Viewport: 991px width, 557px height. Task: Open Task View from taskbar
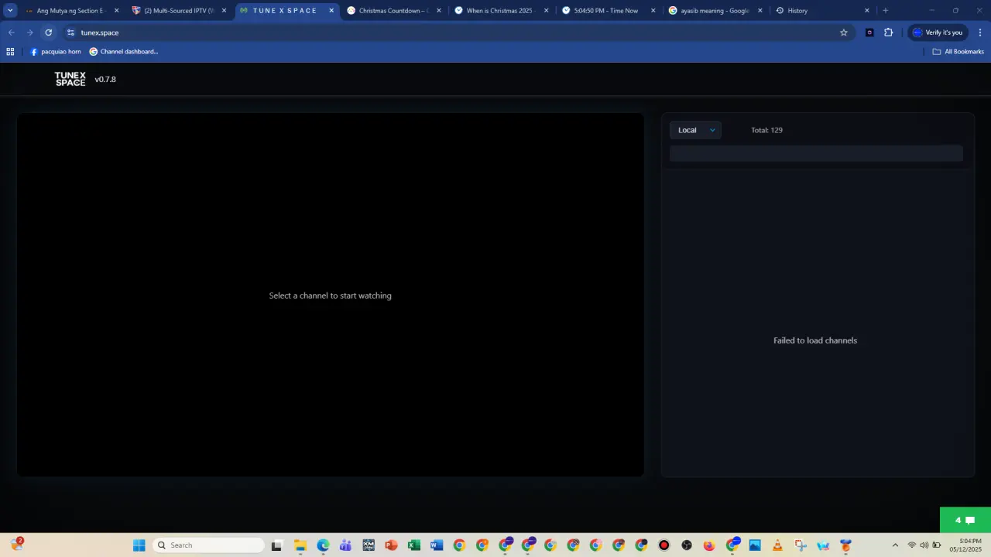pyautogui.click(x=276, y=545)
